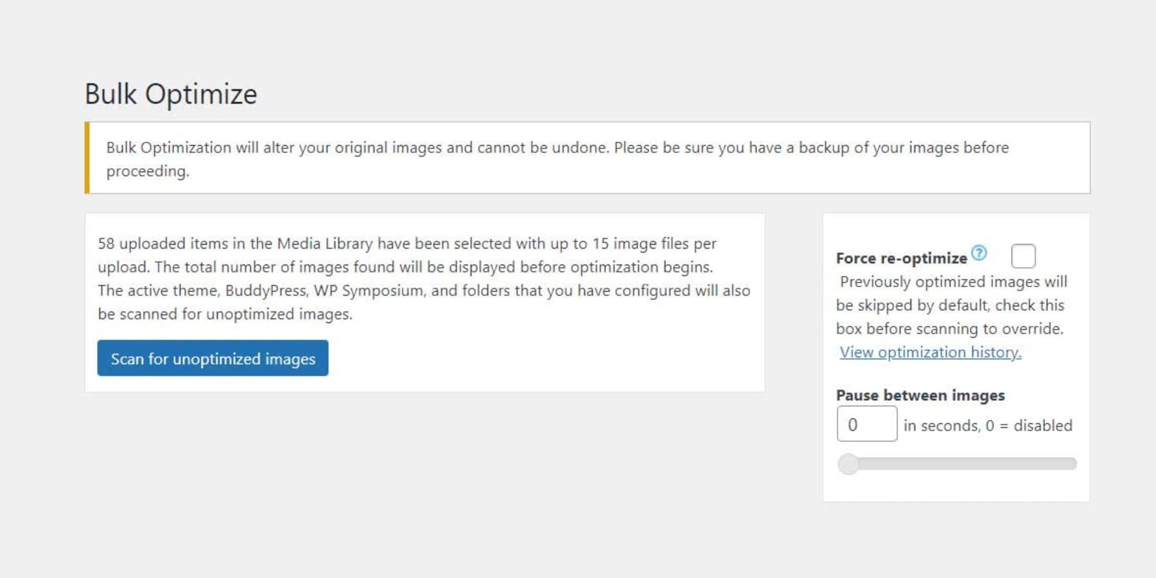Screen dimensions: 1156x578
Task: Click the in seconds disabled hint text
Action: click(989, 425)
